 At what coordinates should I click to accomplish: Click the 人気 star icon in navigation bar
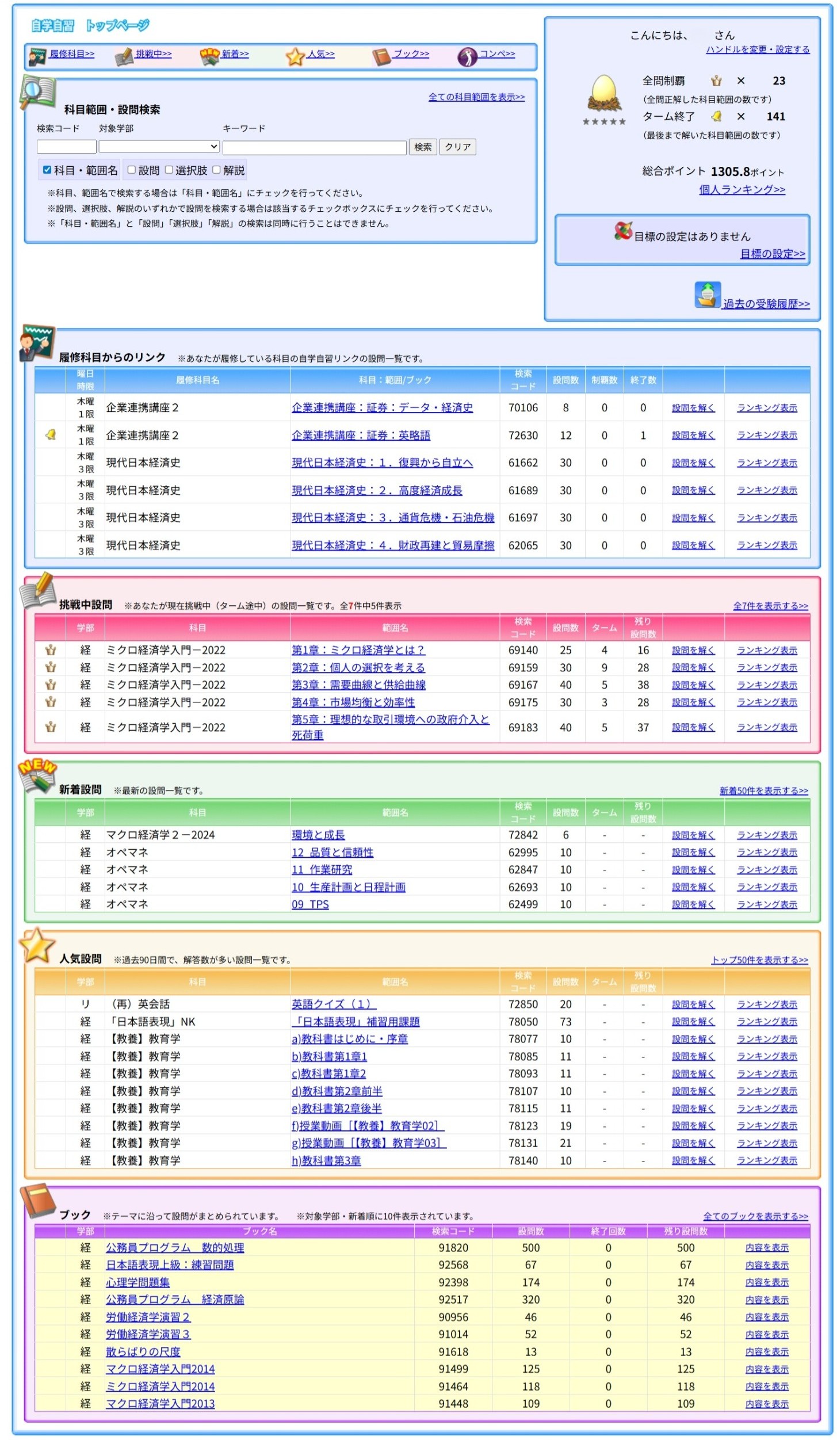click(295, 56)
